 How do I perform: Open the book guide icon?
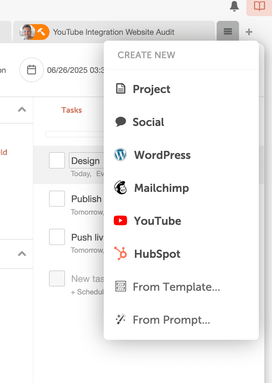point(259,6)
